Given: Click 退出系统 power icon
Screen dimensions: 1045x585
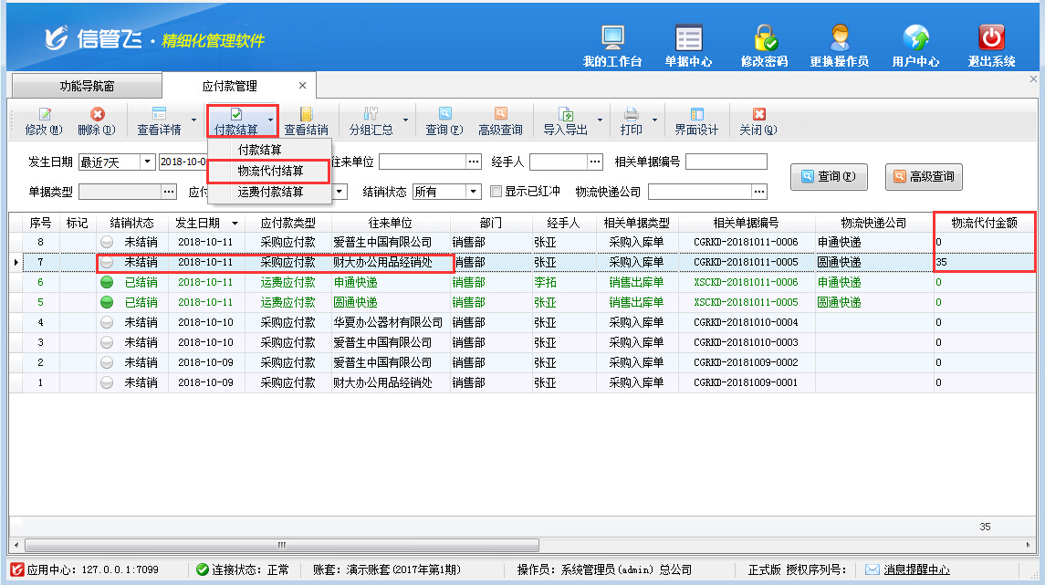Looking at the screenshot, I should 991,38.
